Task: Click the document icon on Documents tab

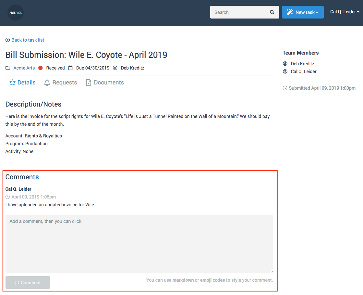Action: click(89, 83)
